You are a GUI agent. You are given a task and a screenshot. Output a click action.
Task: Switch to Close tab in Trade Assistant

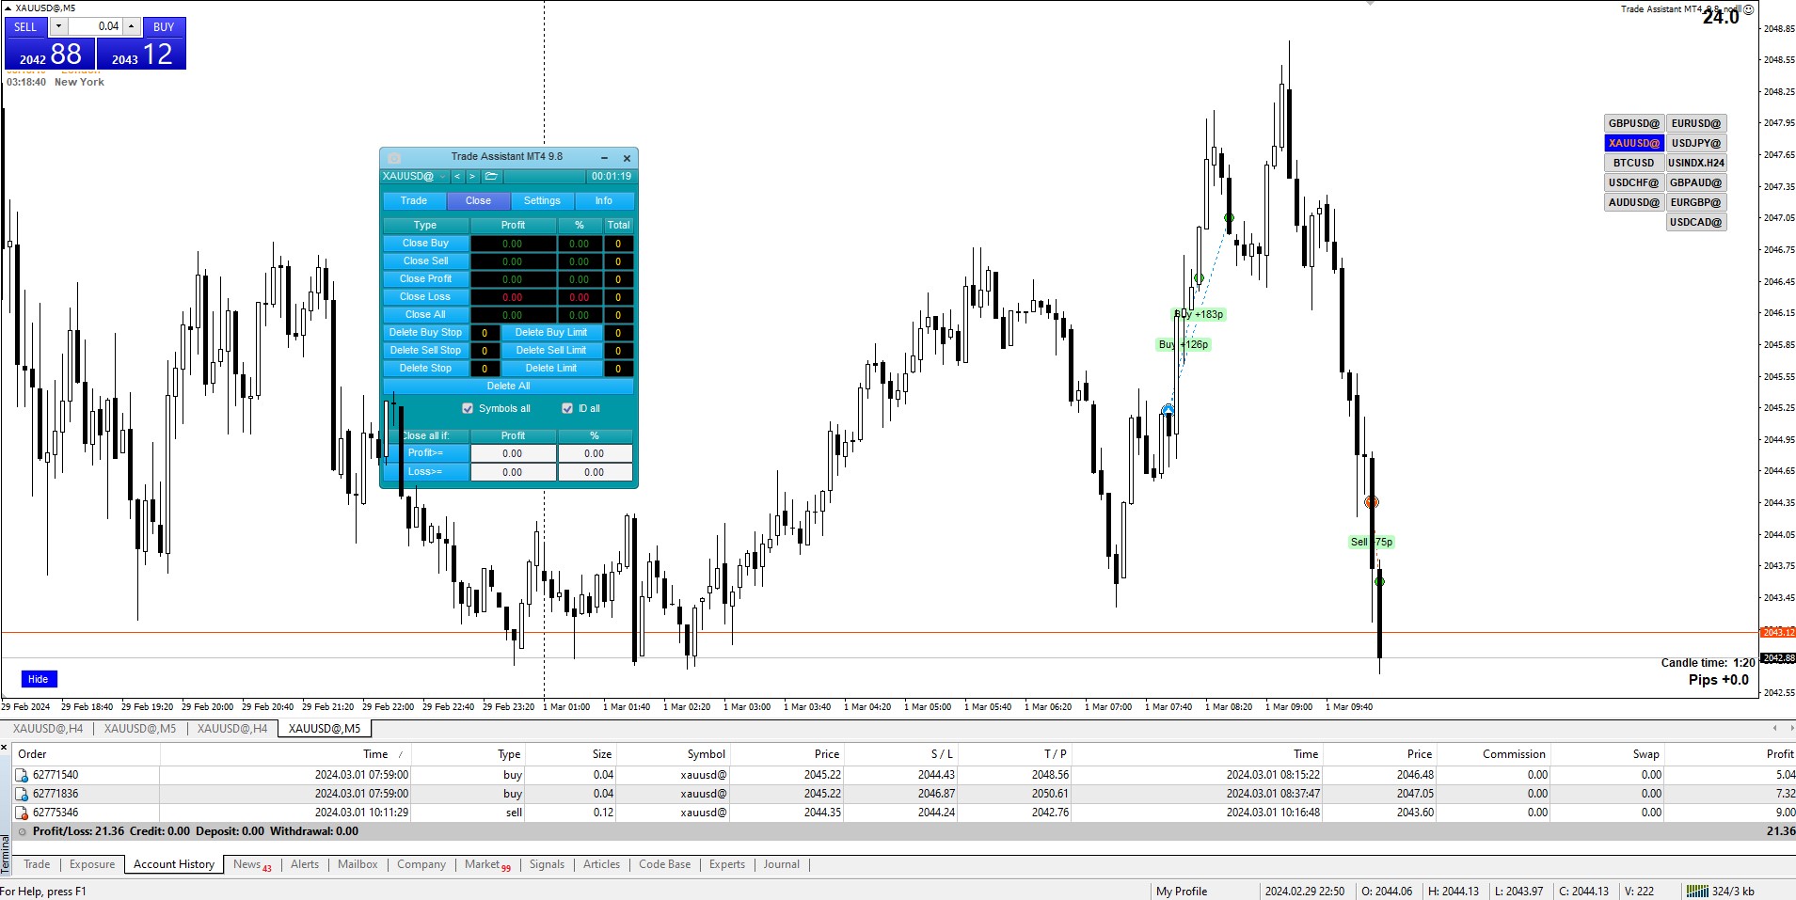478,201
